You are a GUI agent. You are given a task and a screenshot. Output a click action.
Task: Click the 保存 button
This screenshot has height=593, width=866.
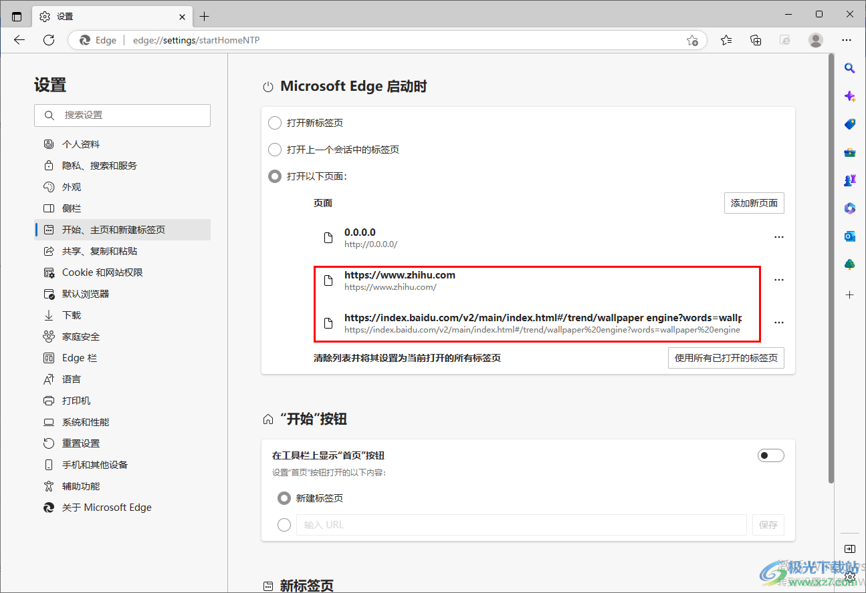point(768,525)
